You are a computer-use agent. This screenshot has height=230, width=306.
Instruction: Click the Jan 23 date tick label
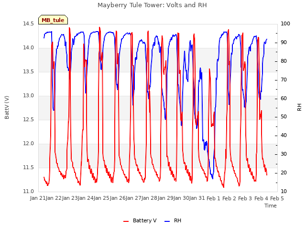point(70,198)
